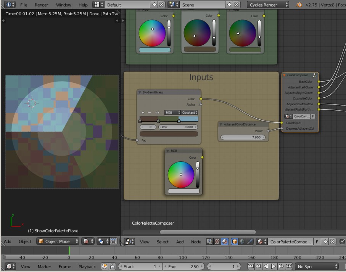Flip the SkySandGrass color ramp
Viewport: 346px width, 272px height.
point(157,112)
